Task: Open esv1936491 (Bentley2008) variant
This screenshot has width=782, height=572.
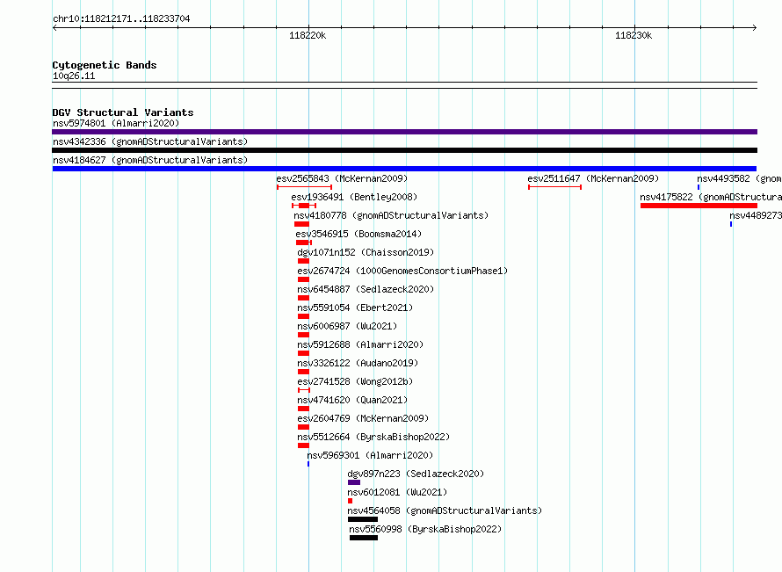Action: pos(355,197)
